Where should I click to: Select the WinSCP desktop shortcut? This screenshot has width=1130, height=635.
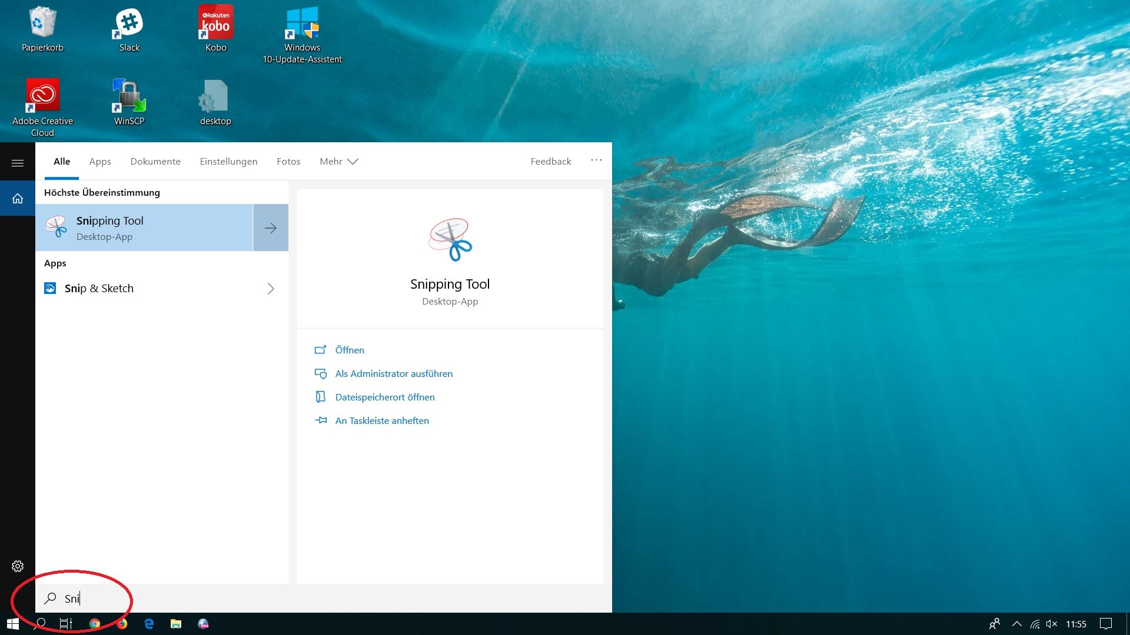tap(129, 102)
